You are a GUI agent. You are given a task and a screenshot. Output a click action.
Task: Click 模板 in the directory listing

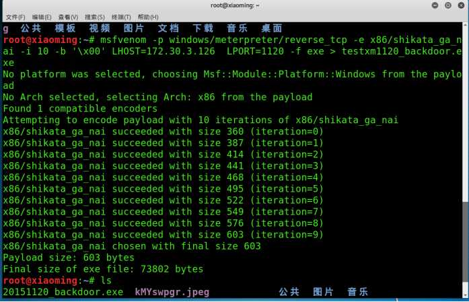[65, 28]
